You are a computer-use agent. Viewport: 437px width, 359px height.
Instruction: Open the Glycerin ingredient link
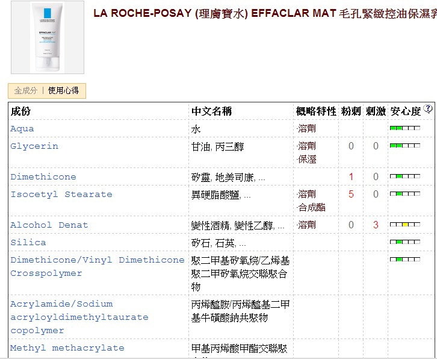pos(34,146)
